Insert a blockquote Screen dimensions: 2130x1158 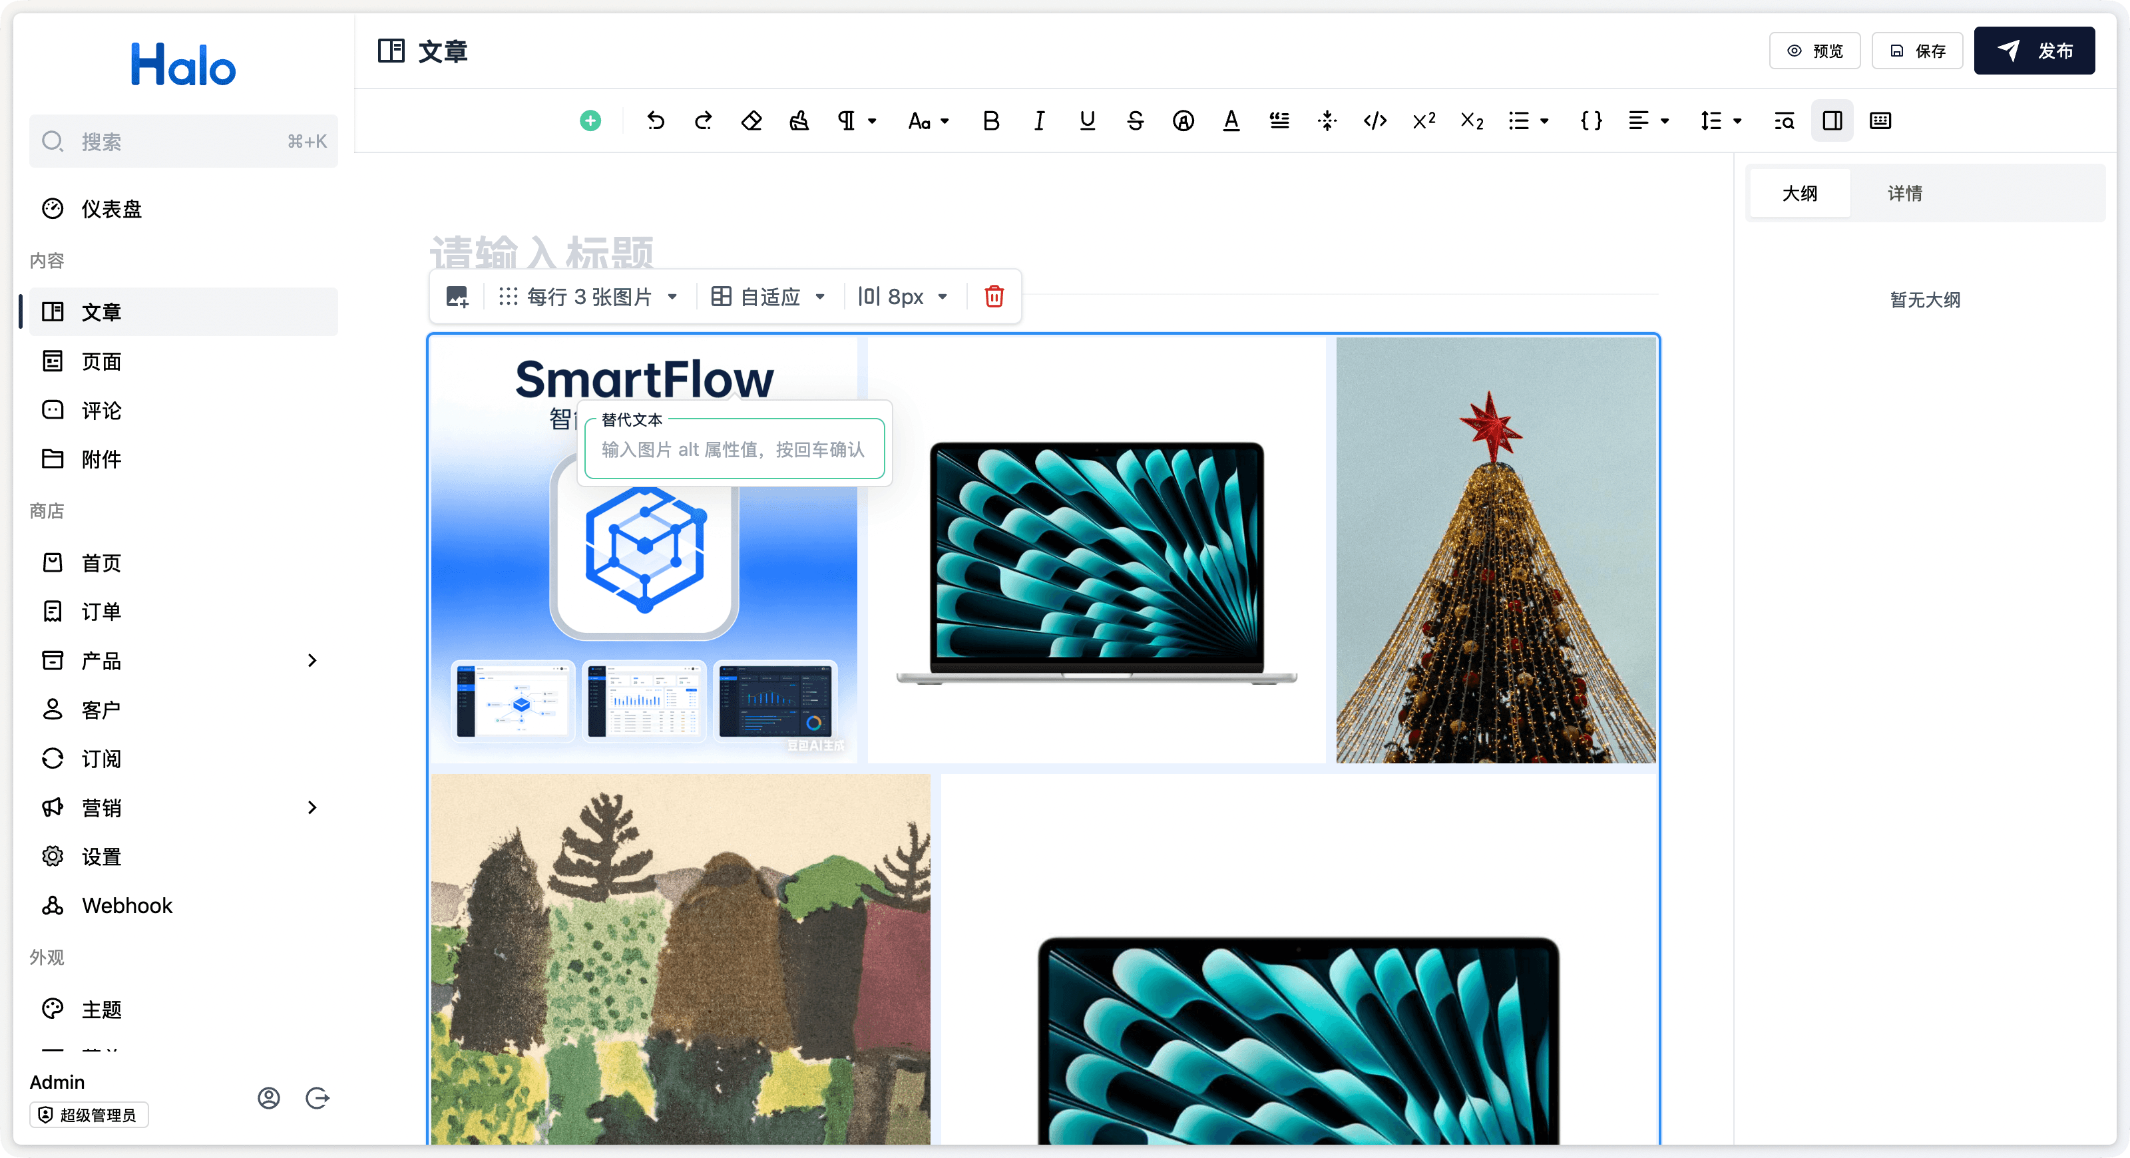click(x=1279, y=120)
